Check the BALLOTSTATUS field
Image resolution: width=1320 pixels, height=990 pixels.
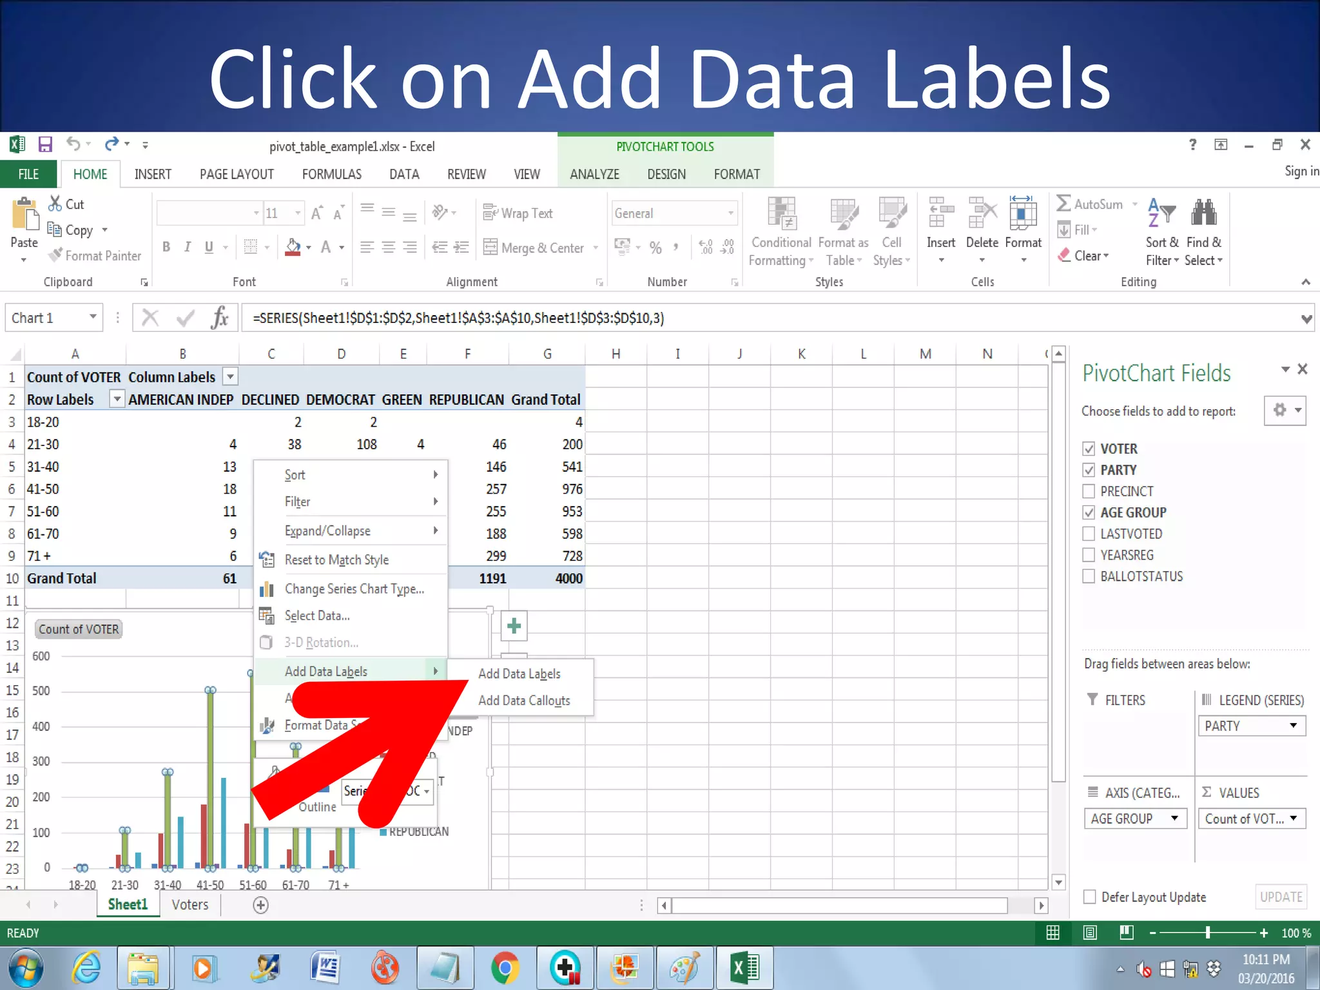1089,576
